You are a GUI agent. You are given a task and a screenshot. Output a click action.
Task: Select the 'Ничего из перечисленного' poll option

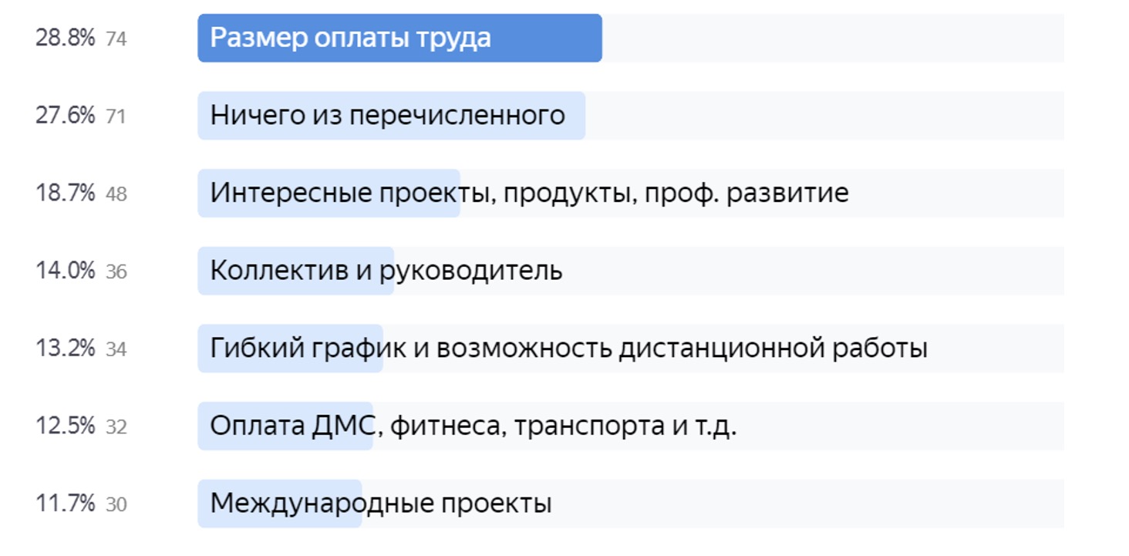[x=631, y=116]
